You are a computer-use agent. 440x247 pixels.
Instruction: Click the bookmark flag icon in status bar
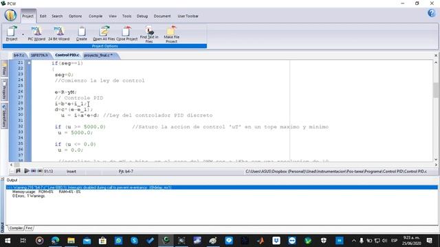tap(19, 171)
